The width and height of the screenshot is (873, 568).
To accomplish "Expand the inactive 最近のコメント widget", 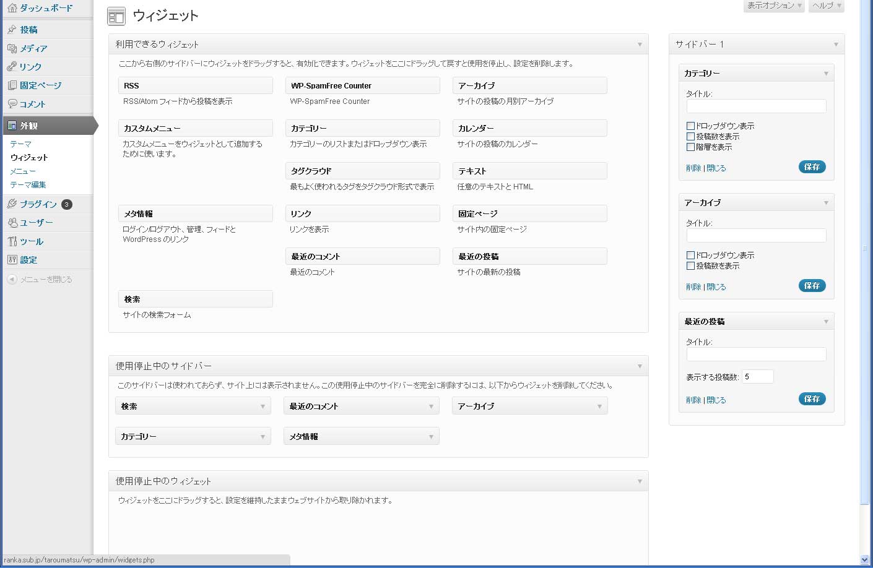I will (x=431, y=407).
